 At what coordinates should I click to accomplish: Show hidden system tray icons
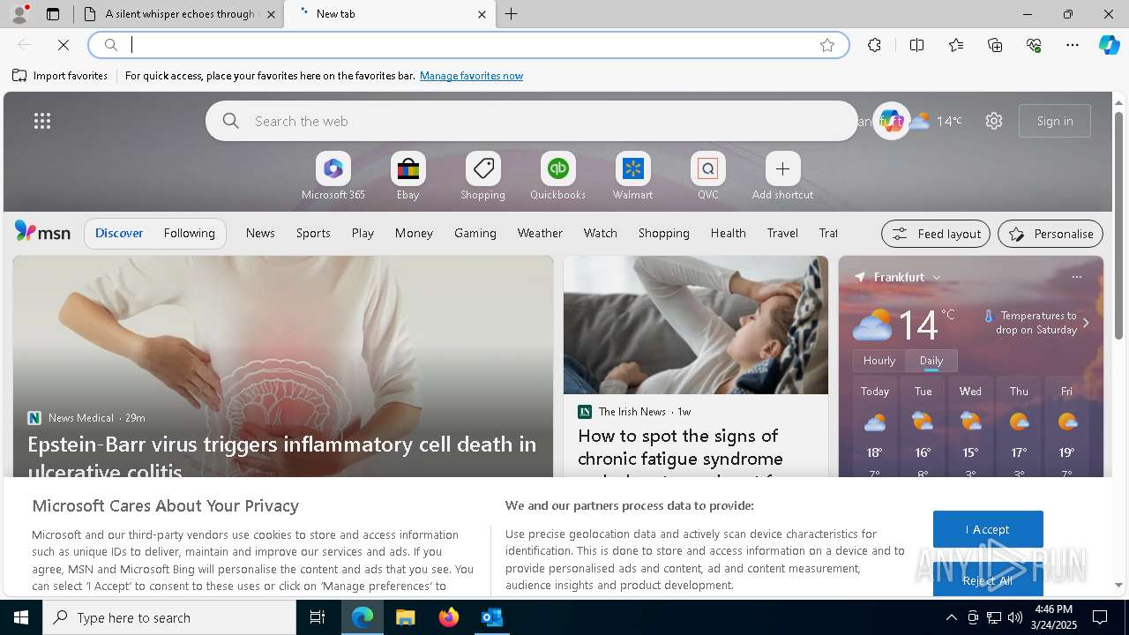click(951, 617)
